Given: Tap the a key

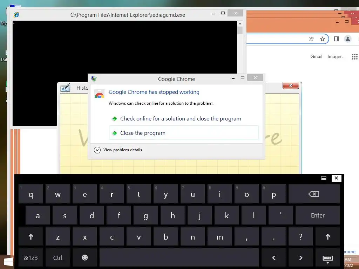Looking at the screenshot, I should coord(38,215).
